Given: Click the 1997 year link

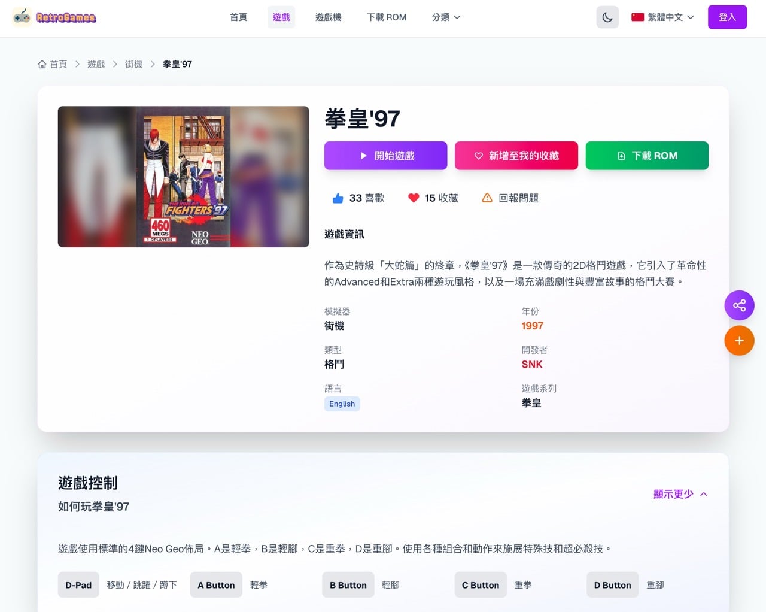Looking at the screenshot, I should (532, 326).
